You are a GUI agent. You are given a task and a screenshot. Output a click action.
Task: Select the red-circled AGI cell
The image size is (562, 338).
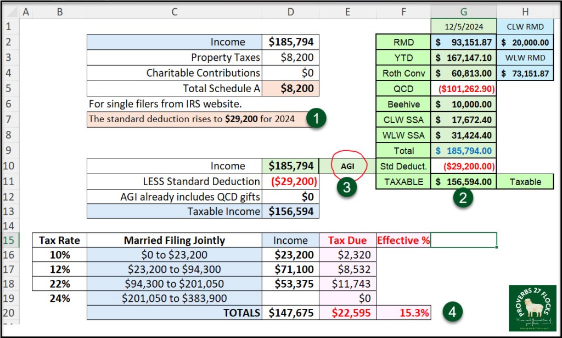tap(347, 166)
